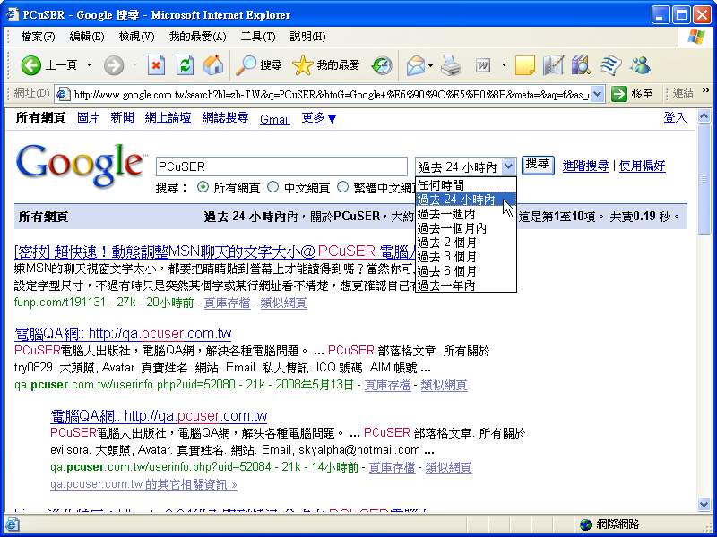Click the scrollbar up arrow
Image resolution: width=717 pixels, height=537 pixels.
(704, 115)
